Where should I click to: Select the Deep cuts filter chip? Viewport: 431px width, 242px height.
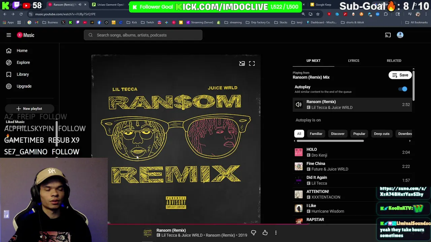[x=382, y=134]
